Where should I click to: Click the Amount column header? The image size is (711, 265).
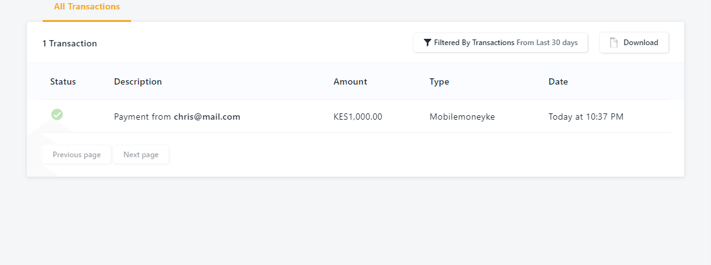(x=350, y=81)
